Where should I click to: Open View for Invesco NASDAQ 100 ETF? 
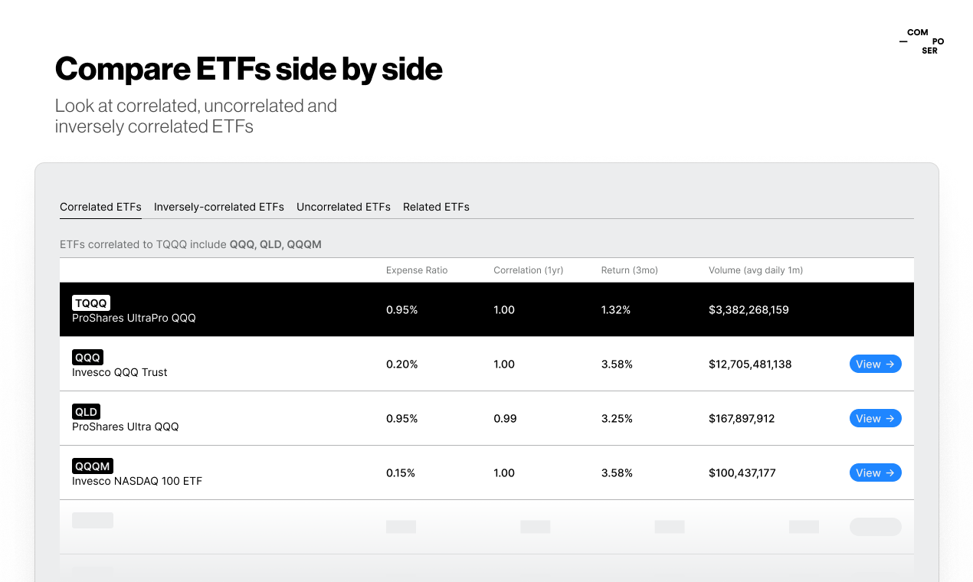coord(875,473)
